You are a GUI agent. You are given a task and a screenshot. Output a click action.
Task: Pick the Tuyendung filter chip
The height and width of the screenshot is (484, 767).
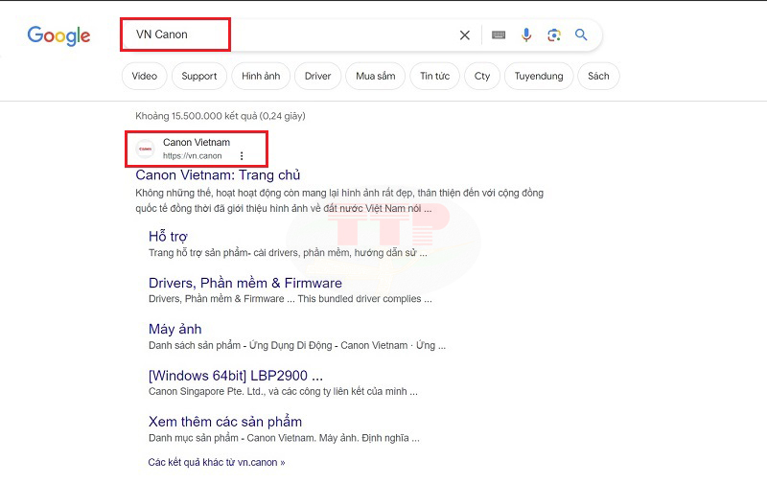click(539, 76)
